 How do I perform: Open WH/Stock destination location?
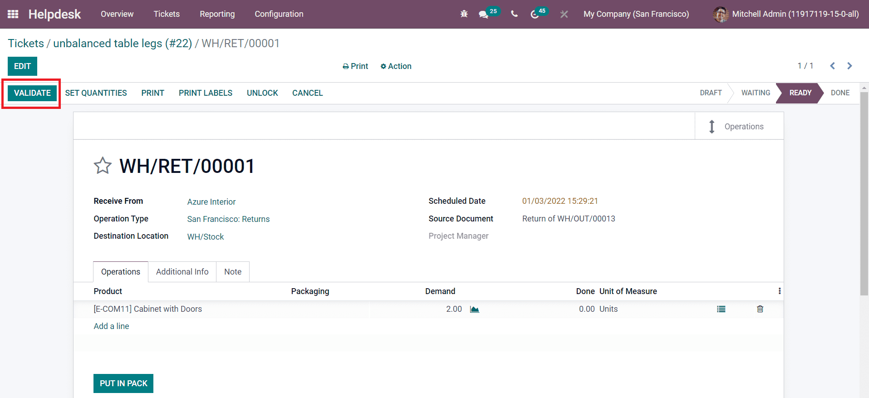point(206,237)
